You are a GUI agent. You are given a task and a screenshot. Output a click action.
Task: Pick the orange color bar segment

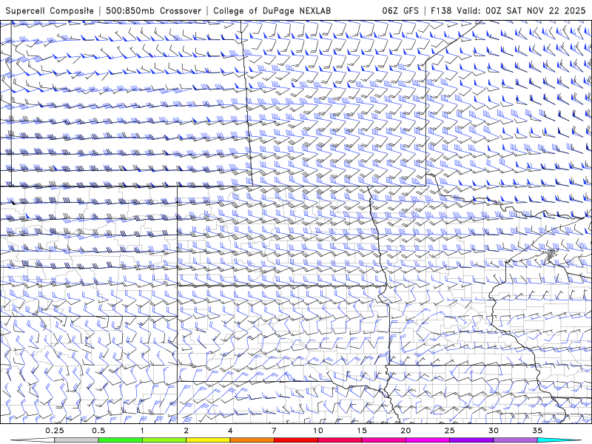click(x=252, y=440)
